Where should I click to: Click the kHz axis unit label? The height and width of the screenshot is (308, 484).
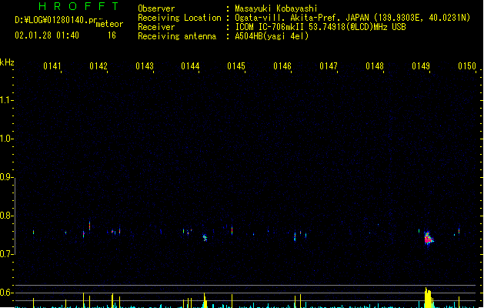pos(7,62)
